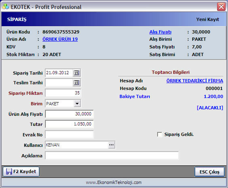Click the [ALACAKLI] status text
This screenshot has height=188, width=228.
tap(210, 108)
